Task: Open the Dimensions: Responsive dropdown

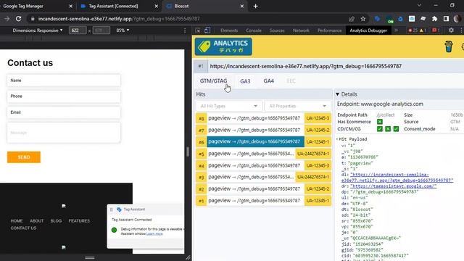Action: tap(38, 30)
